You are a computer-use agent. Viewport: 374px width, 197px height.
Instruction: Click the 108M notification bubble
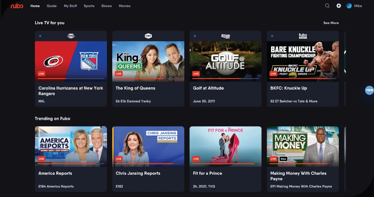pos(369,90)
